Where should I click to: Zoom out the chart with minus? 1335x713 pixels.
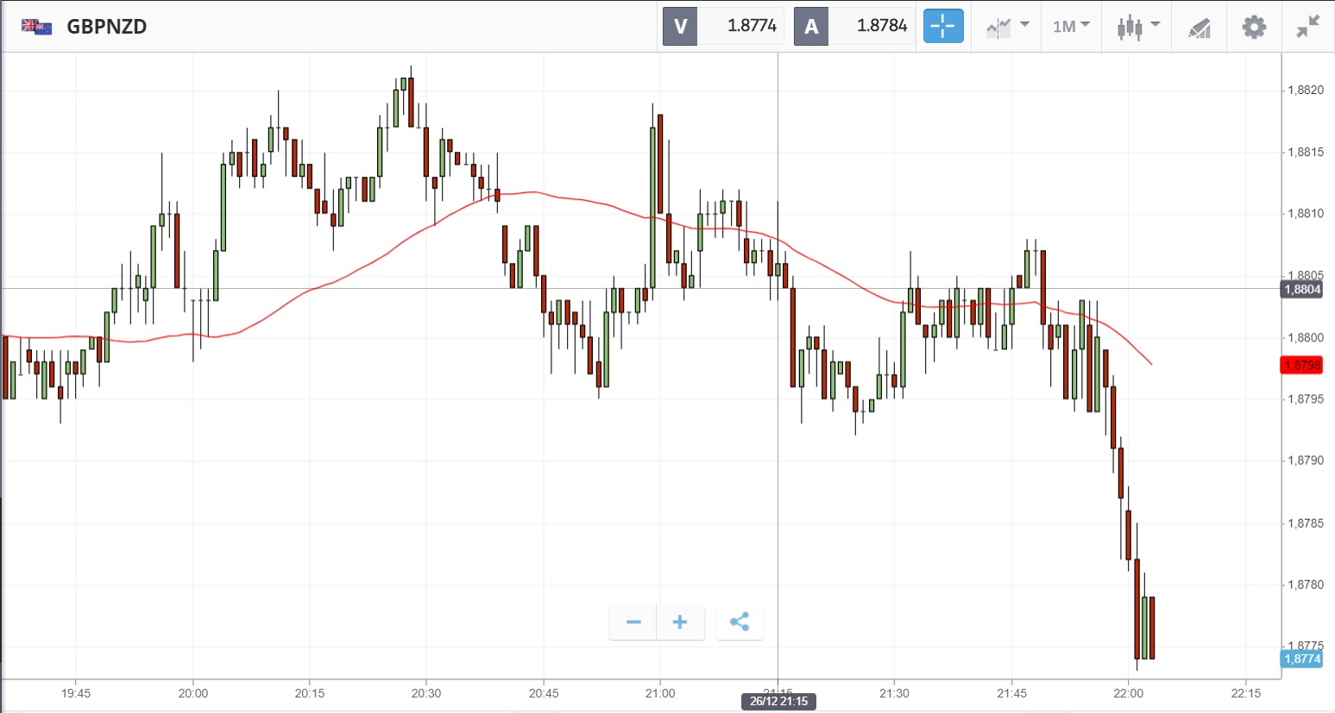pos(633,622)
